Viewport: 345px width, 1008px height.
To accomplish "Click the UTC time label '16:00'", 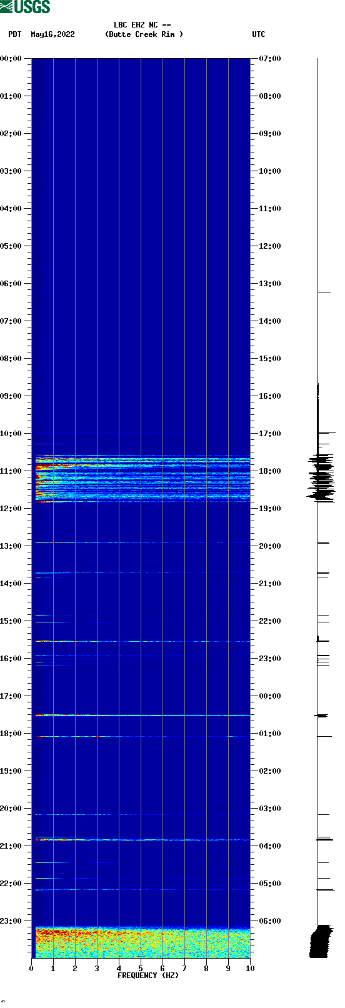I will (270, 396).
